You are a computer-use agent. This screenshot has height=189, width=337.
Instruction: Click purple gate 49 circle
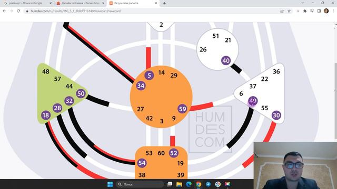[x=253, y=101]
